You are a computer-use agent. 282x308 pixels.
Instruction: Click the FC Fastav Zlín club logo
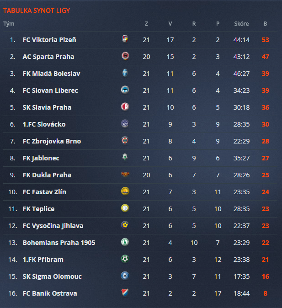point(125,192)
